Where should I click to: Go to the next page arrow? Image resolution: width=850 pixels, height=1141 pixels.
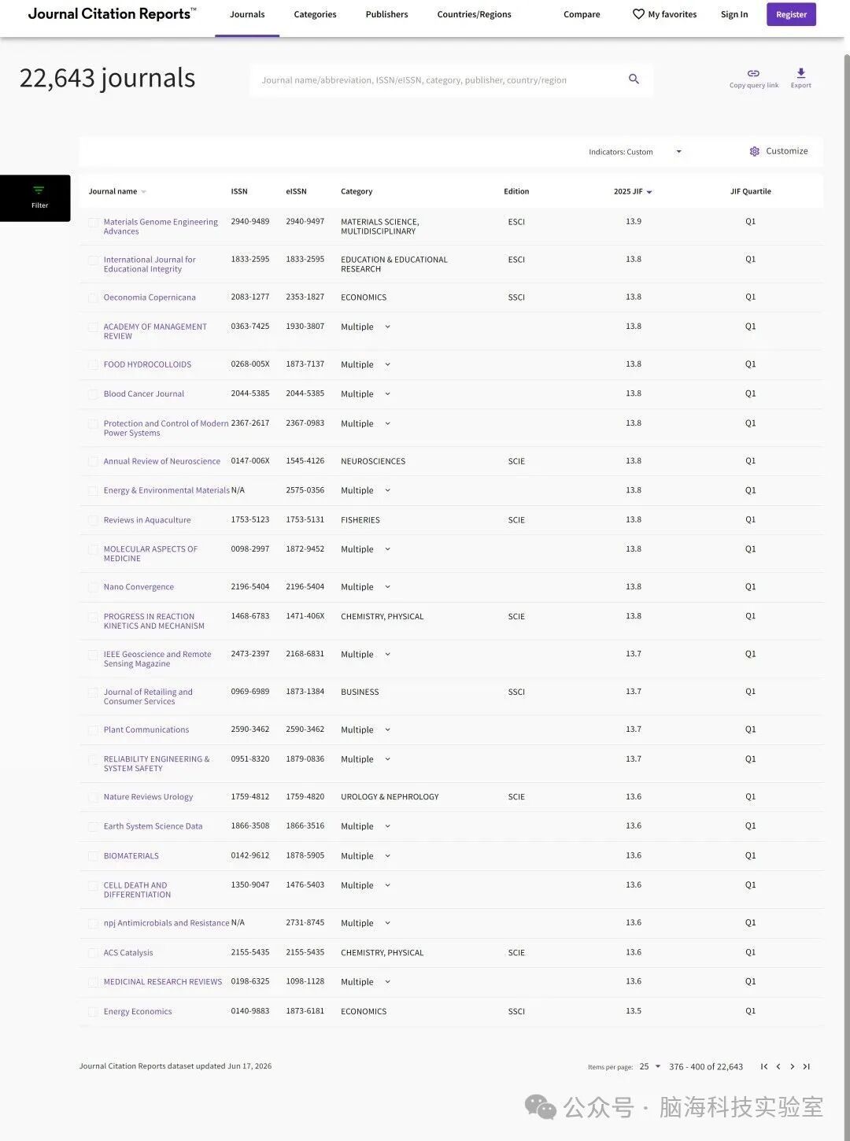pos(792,1066)
